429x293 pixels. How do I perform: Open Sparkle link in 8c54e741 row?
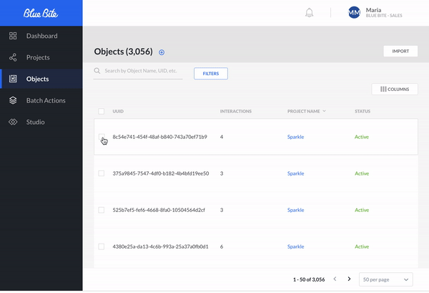295,137
